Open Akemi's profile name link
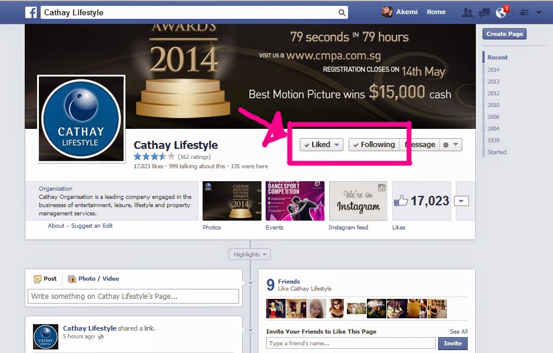This screenshot has width=553, height=353. click(x=406, y=12)
